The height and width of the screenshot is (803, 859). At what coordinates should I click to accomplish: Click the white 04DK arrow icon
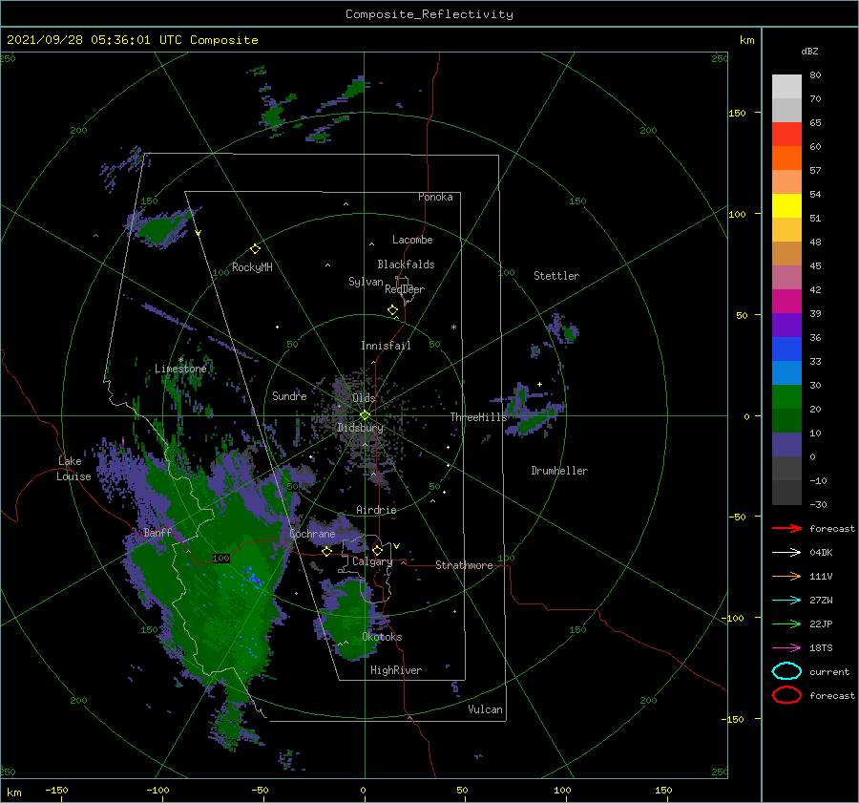[786, 552]
